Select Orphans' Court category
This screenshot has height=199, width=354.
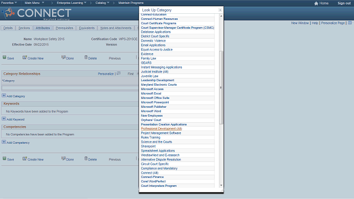[x=151, y=120]
